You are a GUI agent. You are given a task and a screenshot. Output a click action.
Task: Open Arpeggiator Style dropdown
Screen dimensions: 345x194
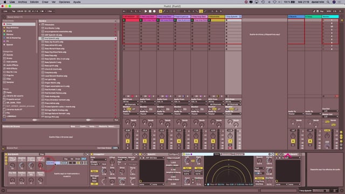[98, 160]
